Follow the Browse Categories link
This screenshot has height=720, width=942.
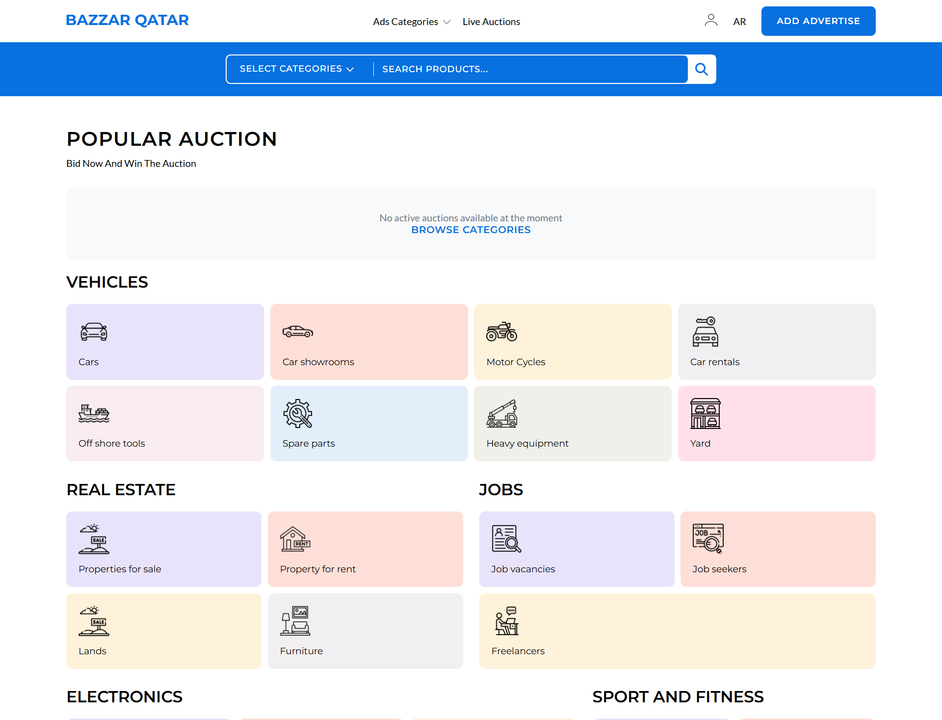click(x=471, y=230)
